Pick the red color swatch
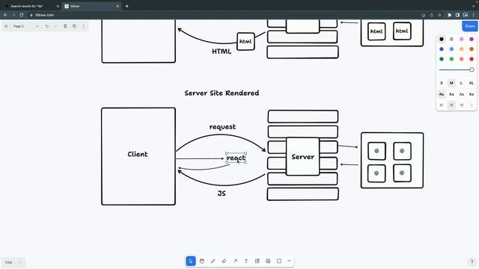479x269 pixels. [472, 59]
